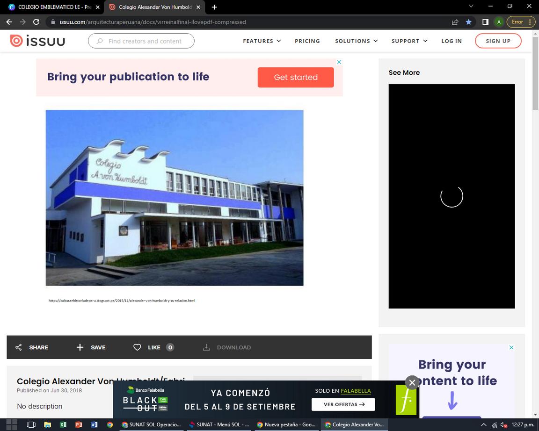Viewport: 539px width, 431px height.
Task: Close the top banner ad
Action: pyautogui.click(x=339, y=62)
